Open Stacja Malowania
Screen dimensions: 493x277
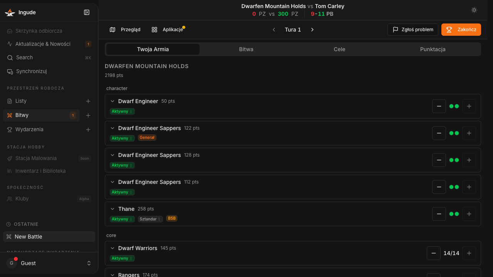click(49, 158)
